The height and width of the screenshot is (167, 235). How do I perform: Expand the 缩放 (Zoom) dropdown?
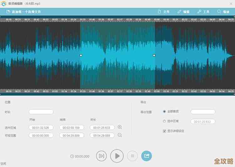(223, 12)
